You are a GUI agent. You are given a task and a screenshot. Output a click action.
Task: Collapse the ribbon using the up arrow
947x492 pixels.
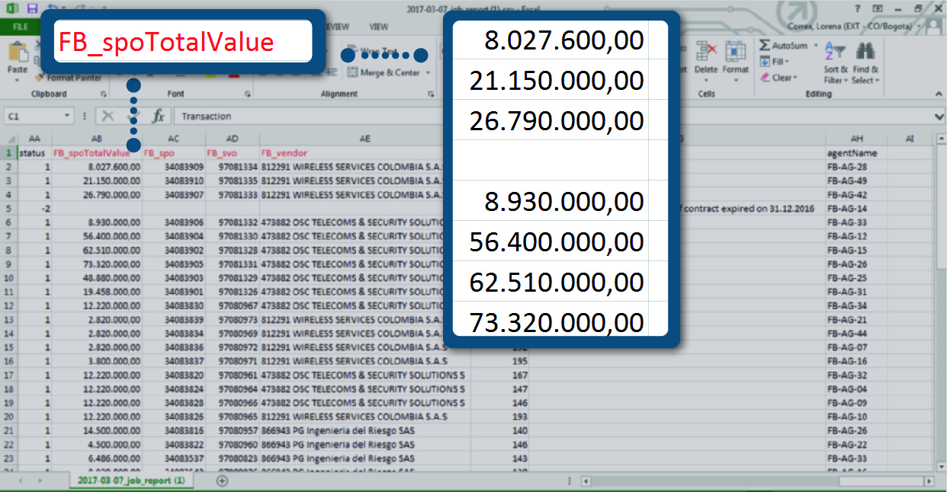coord(939,94)
